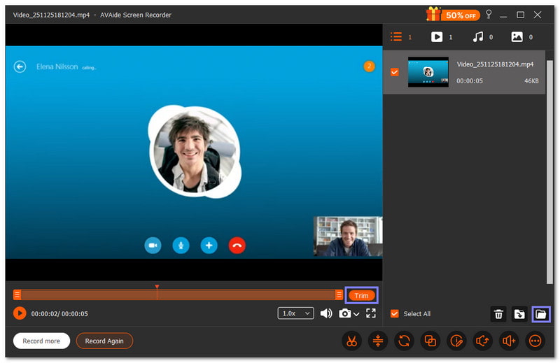Toggle the Select All checkbox
Viewport: 560px width, 363px height.
pyautogui.click(x=394, y=314)
